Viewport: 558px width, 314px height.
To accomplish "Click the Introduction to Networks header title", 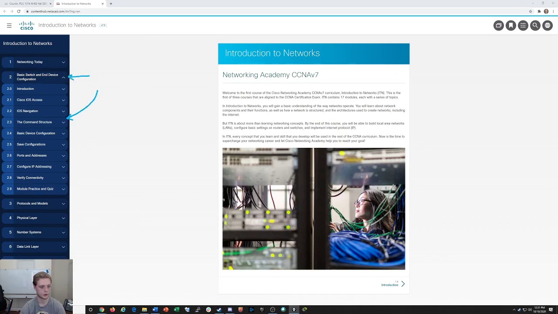I will [x=67, y=25].
